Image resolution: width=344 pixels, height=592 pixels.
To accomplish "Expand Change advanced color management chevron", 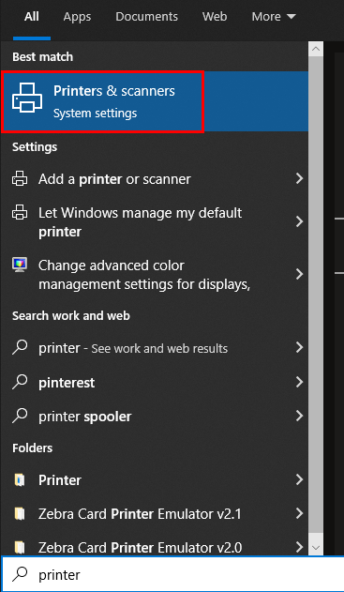I will pos(299,274).
